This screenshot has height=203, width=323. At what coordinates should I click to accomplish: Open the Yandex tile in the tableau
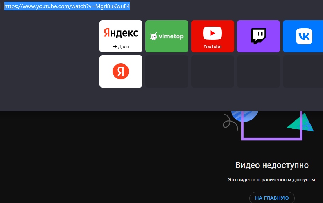(x=121, y=33)
